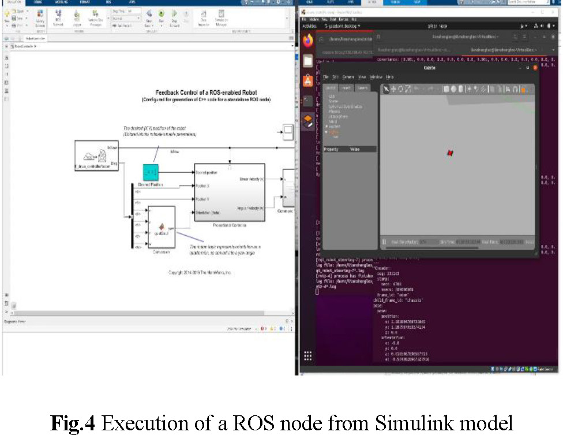
Task: Open the Gazebo Edit menu
Action: pos(335,77)
